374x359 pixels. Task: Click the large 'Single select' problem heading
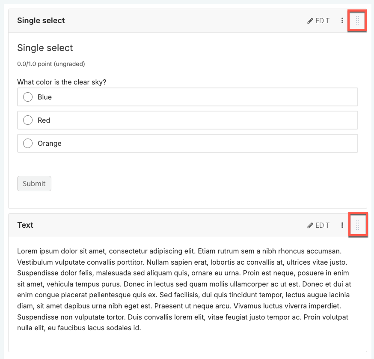click(45, 48)
